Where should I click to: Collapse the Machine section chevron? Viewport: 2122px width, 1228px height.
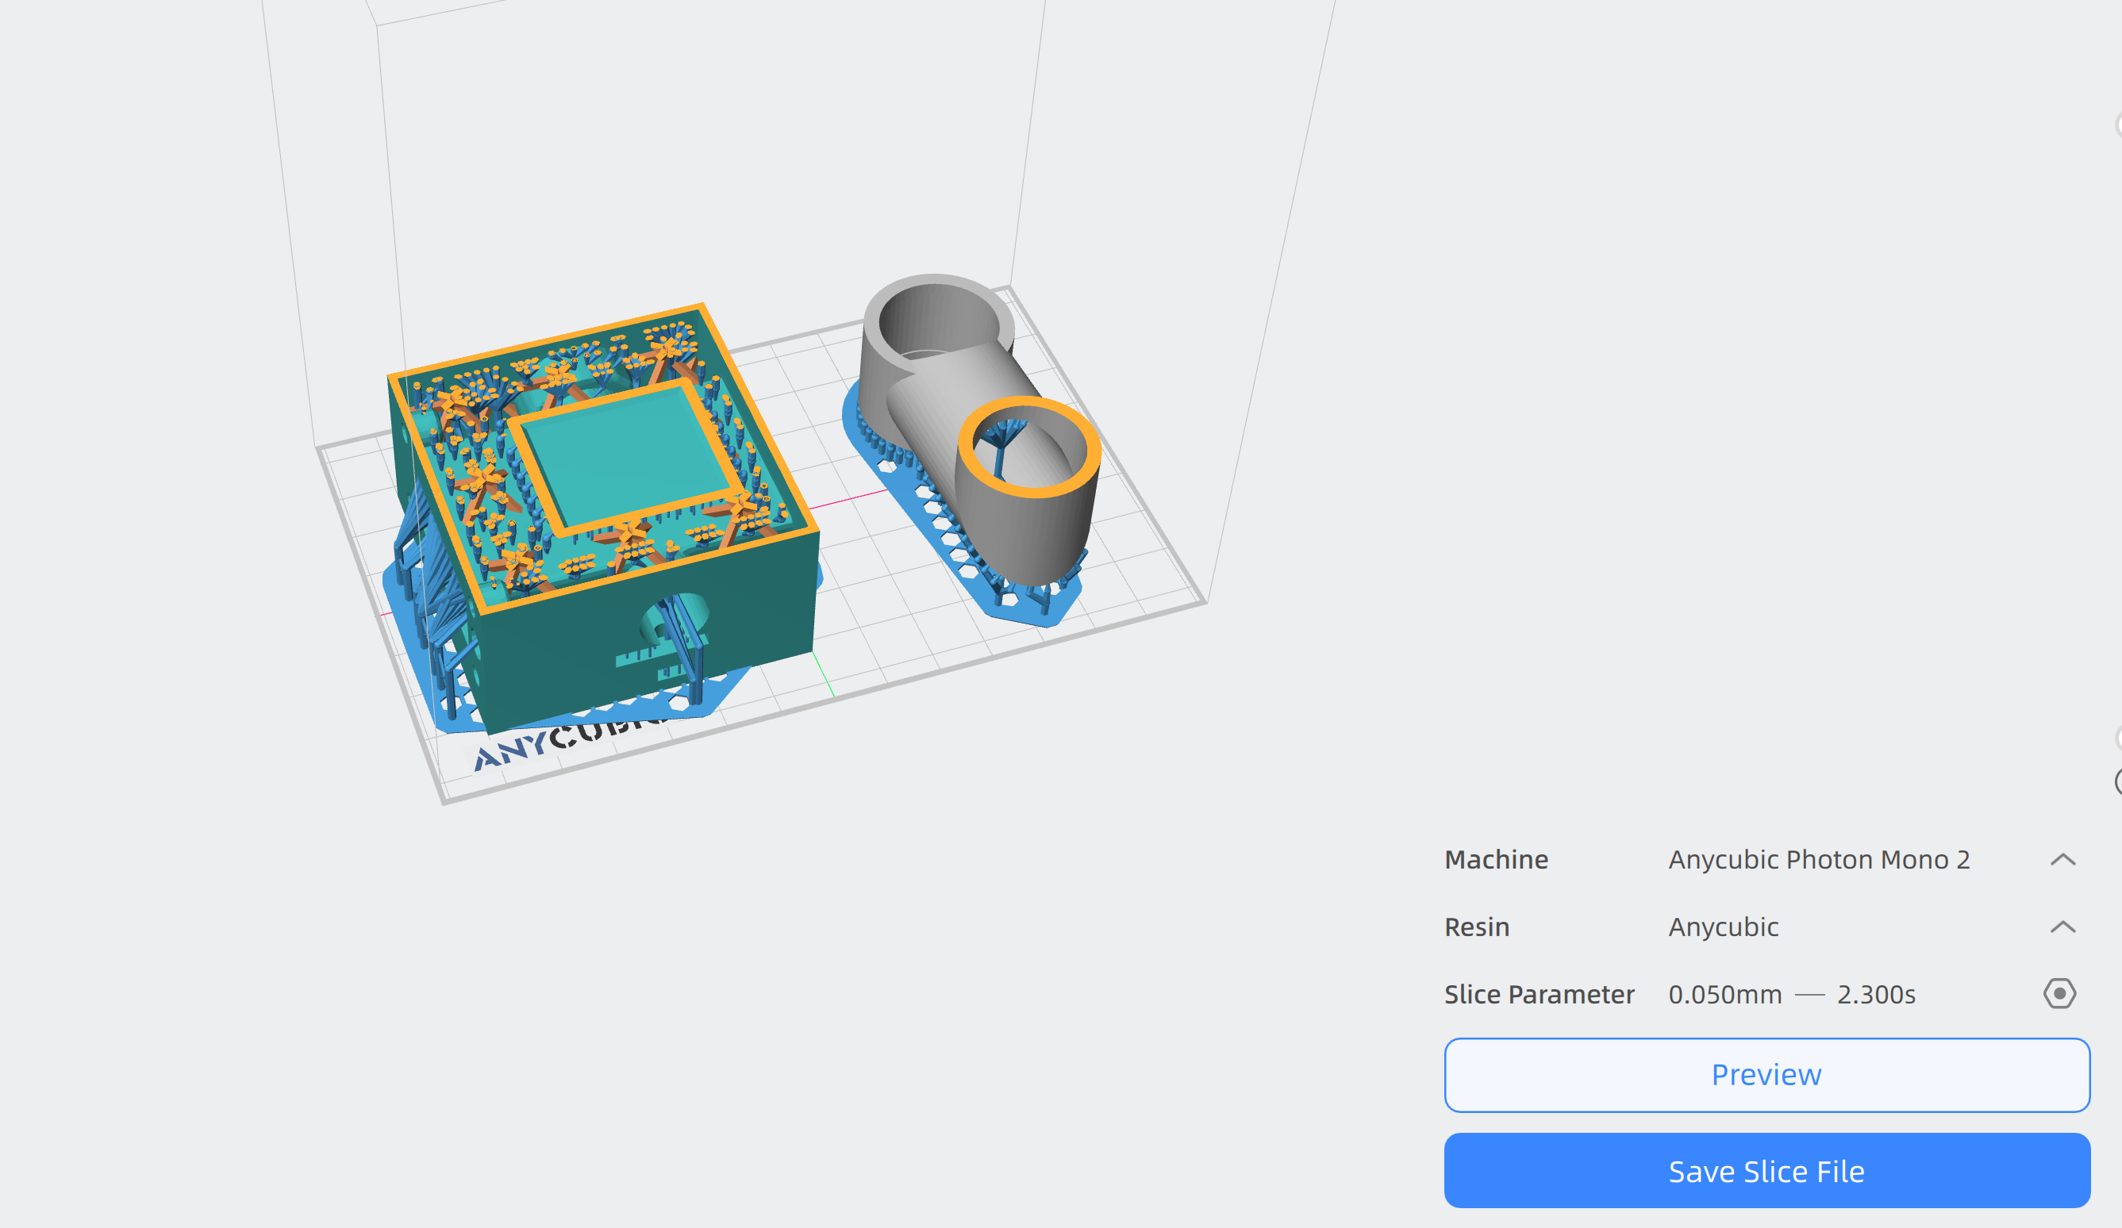[x=2062, y=859]
